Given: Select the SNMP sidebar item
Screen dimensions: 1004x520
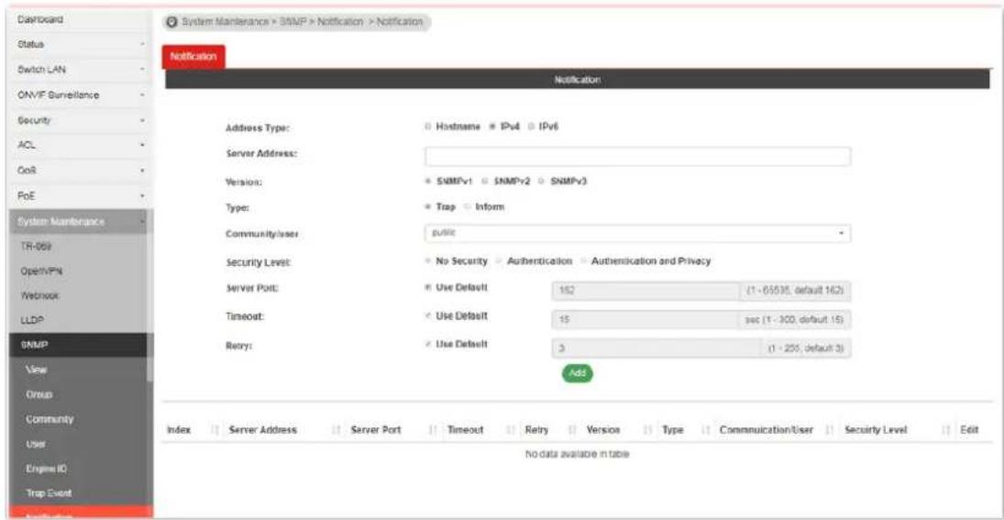Looking at the screenshot, I should [x=77, y=345].
